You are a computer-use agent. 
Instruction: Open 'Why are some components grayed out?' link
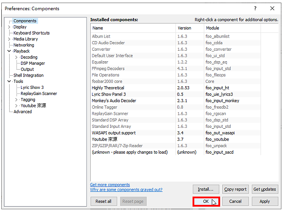[126, 190]
